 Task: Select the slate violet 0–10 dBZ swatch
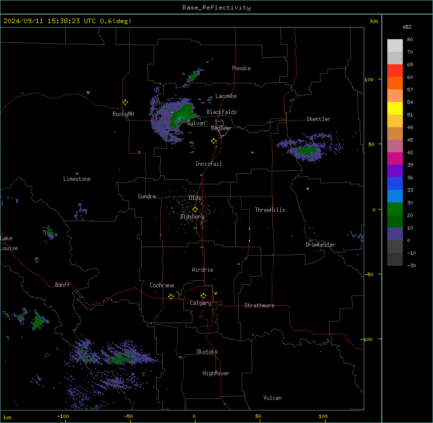(x=395, y=234)
